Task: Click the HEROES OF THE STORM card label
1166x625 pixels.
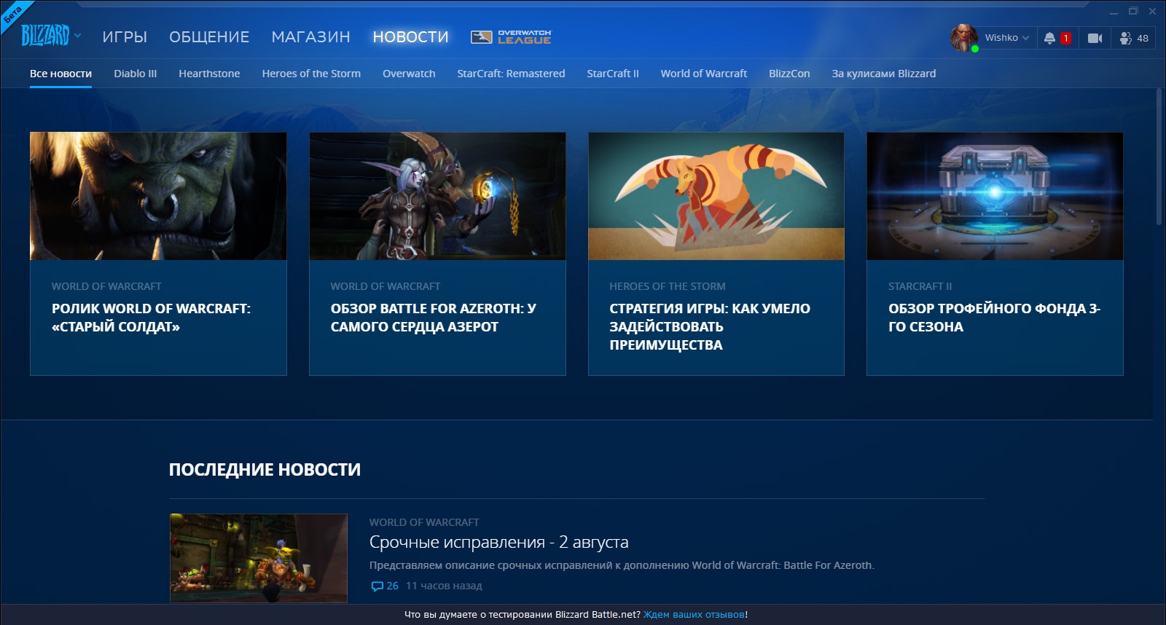Action: coord(668,286)
